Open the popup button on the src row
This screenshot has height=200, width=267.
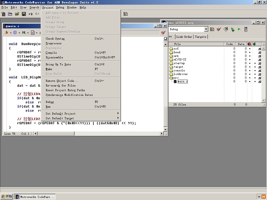259,78
